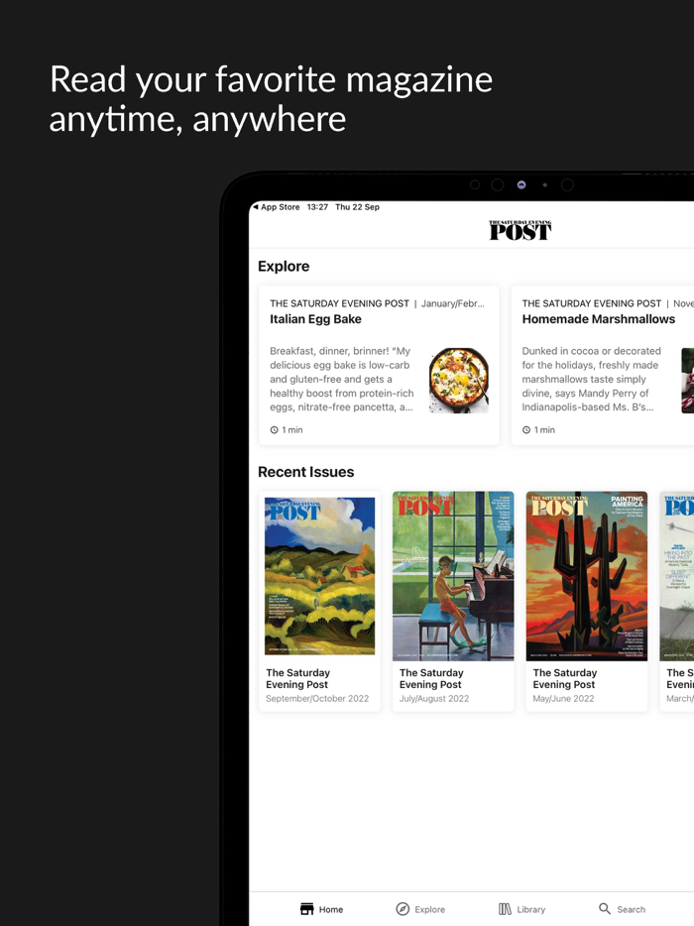Click the Italian Egg Bake description text
Screen dimensions: 694x926
(342, 379)
